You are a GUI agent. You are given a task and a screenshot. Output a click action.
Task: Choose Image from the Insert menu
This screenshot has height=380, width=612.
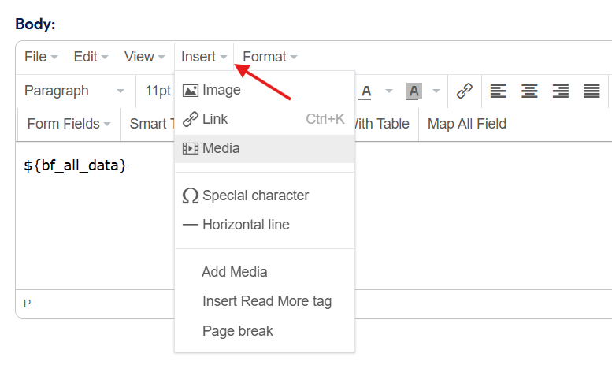pyautogui.click(x=221, y=90)
